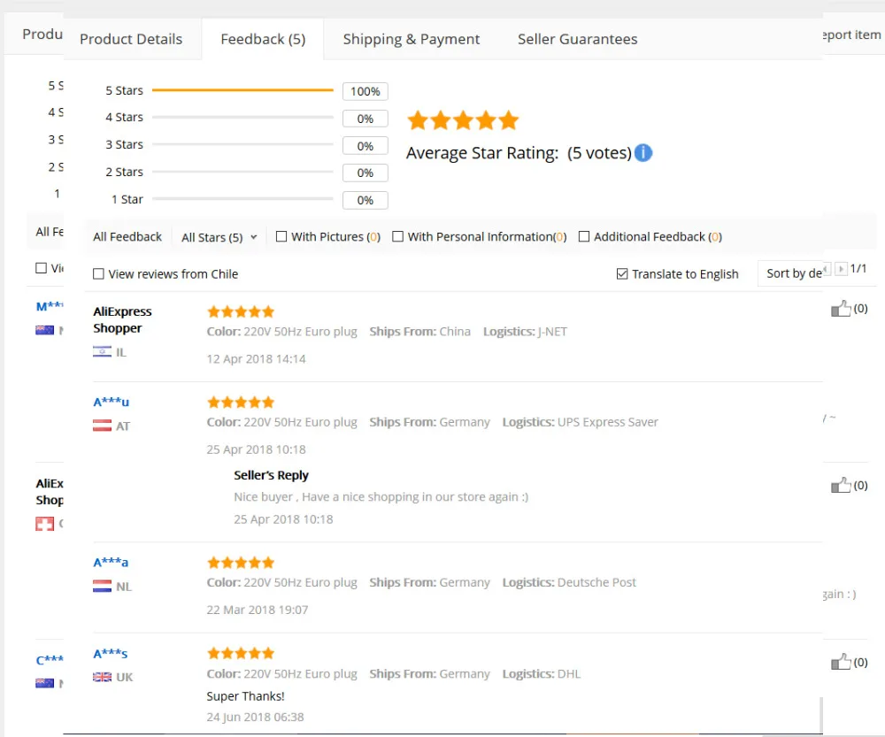Click the large five-star average rating
Image resolution: width=885 pixels, height=737 pixels.
[463, 120]
